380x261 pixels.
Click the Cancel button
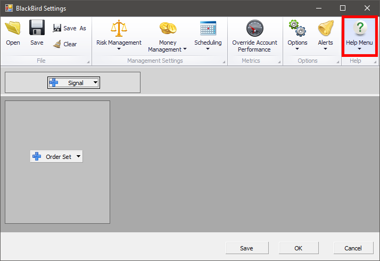click(x=353, y=248)
